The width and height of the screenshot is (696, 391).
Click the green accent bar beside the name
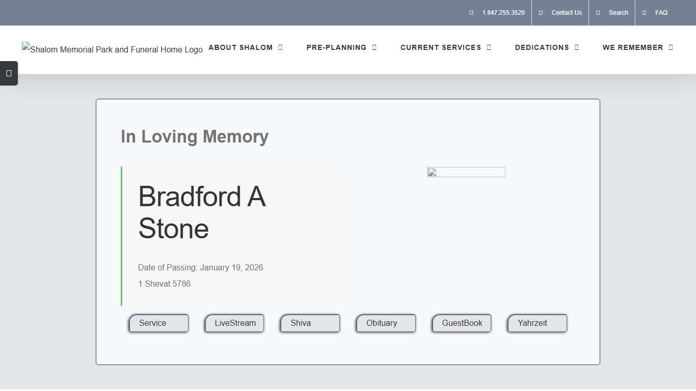[122, 235]
